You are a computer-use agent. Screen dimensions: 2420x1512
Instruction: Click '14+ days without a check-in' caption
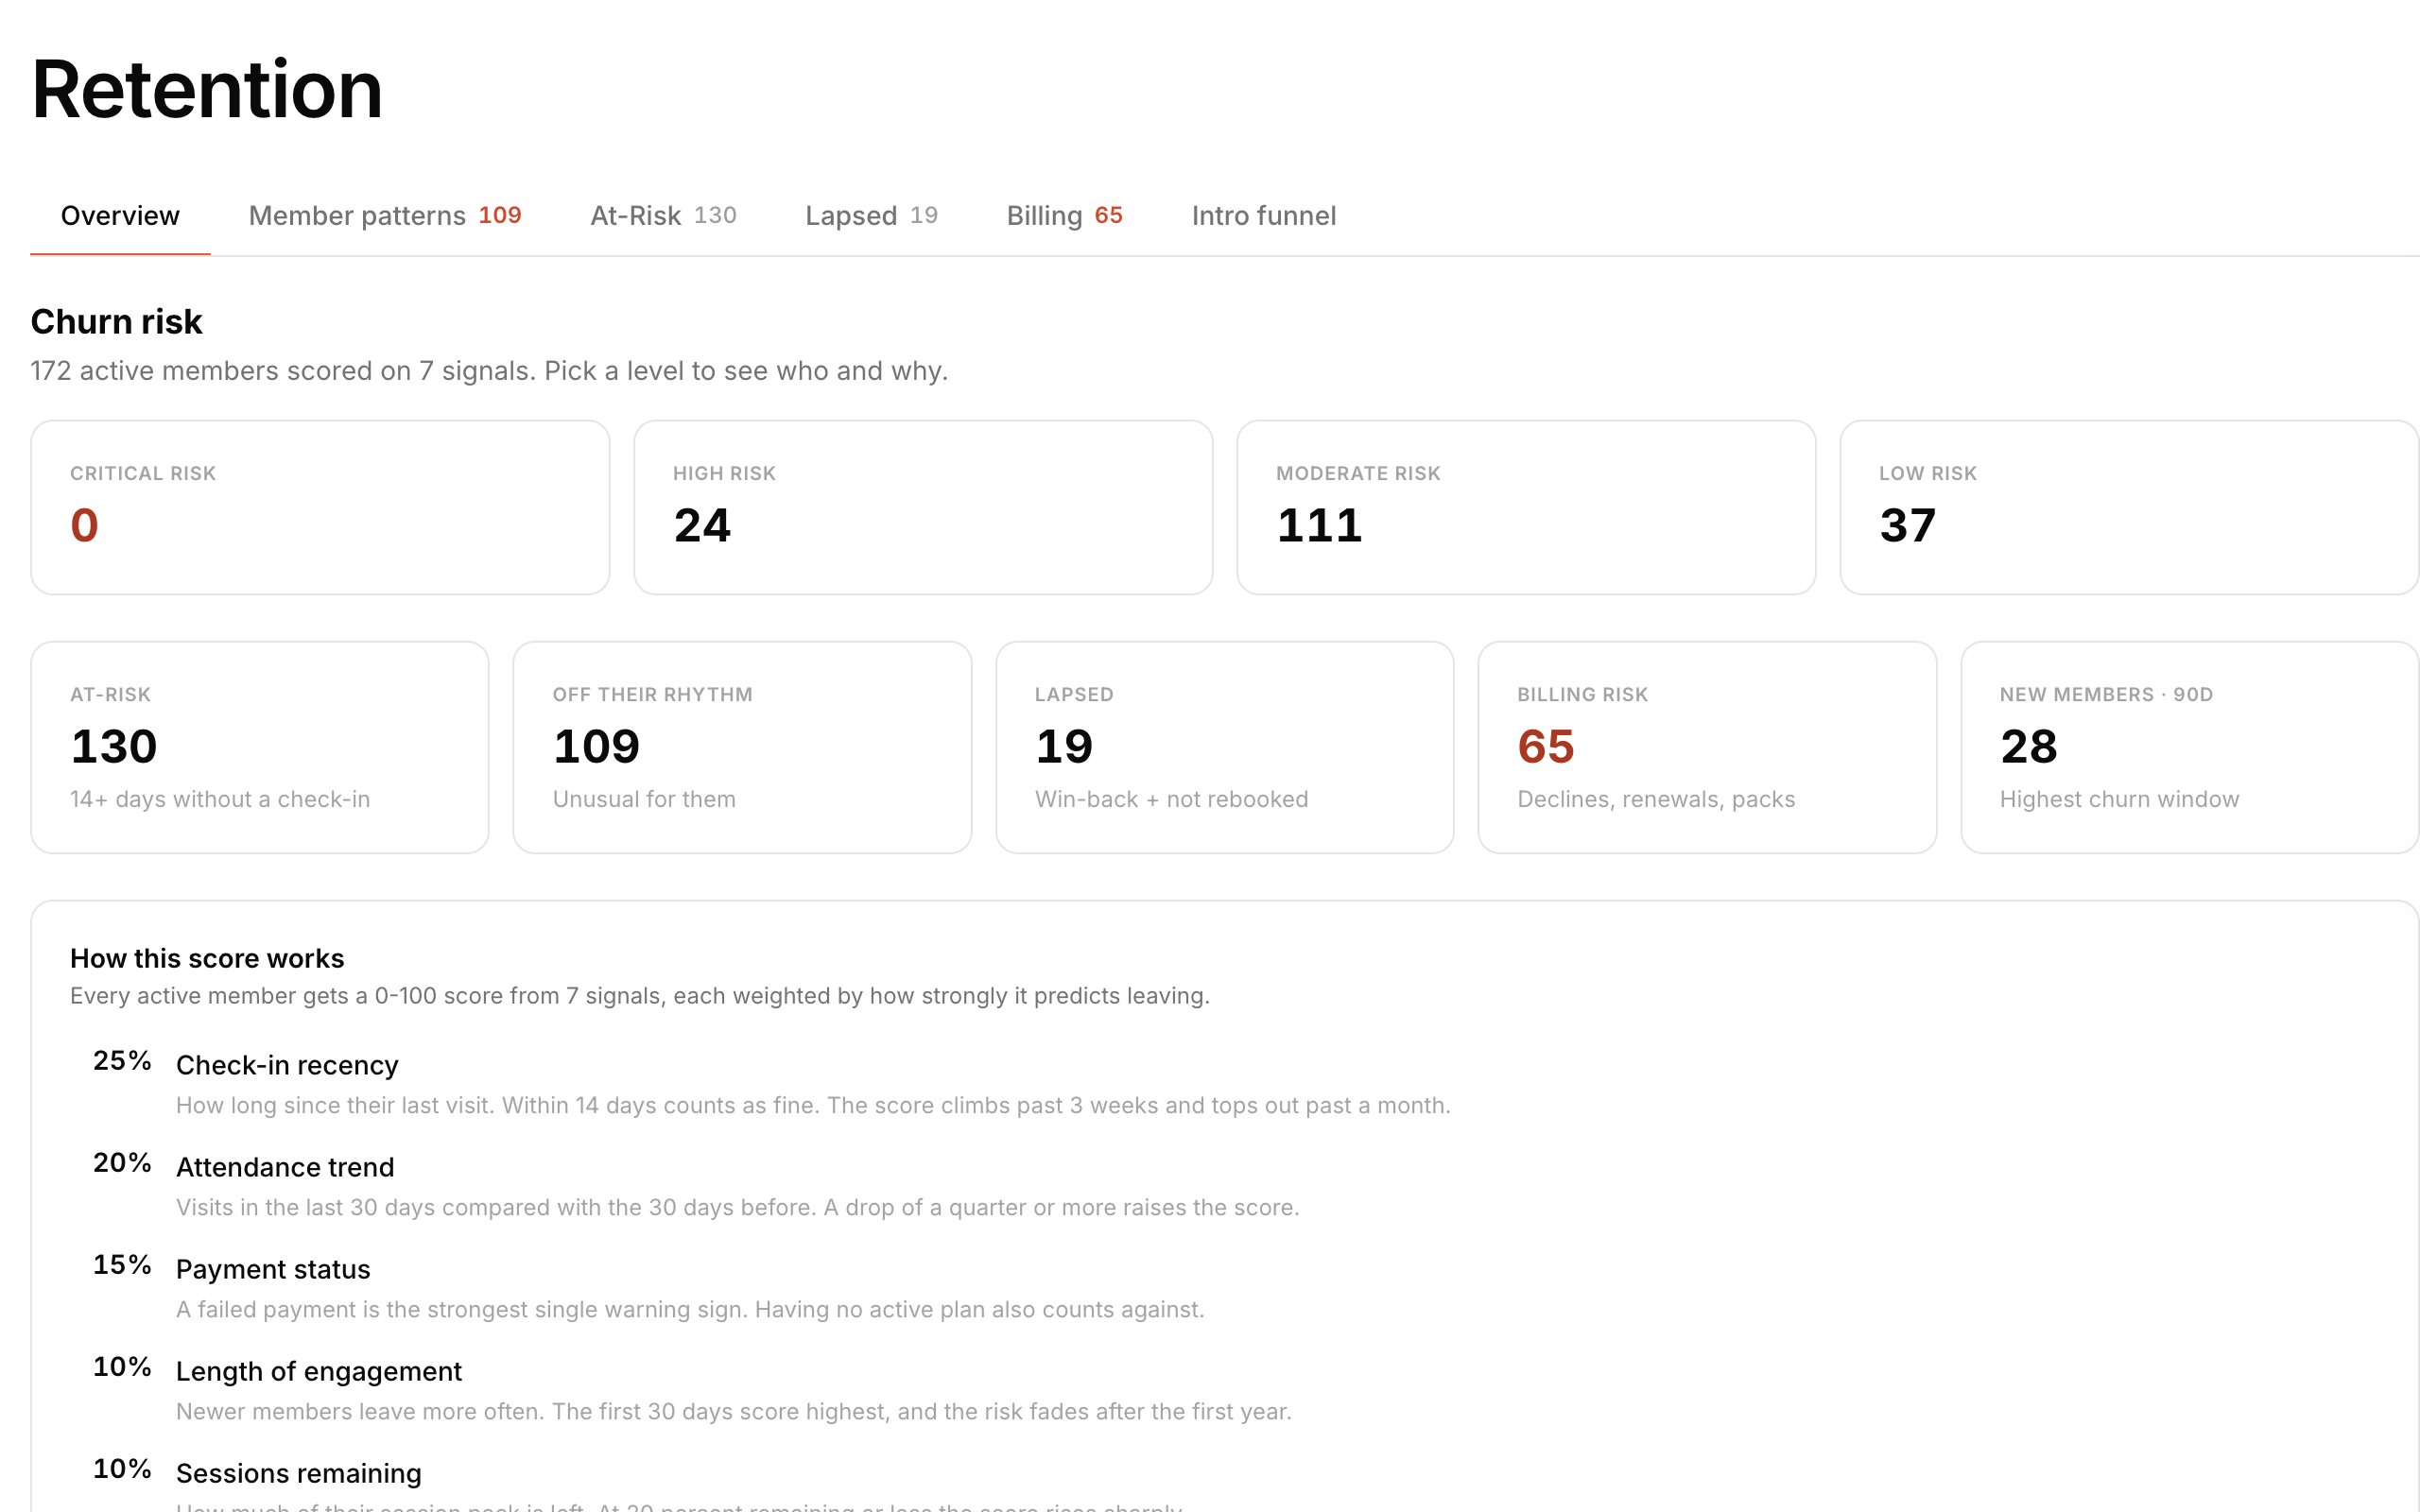220,799
